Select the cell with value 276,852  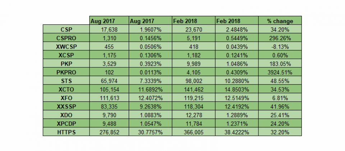point(109,132)
